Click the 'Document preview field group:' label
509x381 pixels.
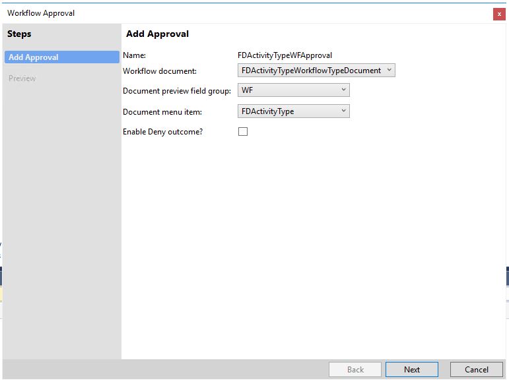point(177,91)
